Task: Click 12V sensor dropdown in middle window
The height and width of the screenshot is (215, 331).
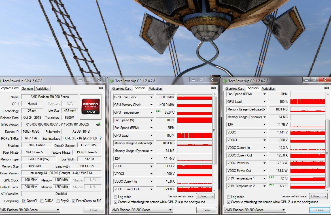Action: [151, 158]
